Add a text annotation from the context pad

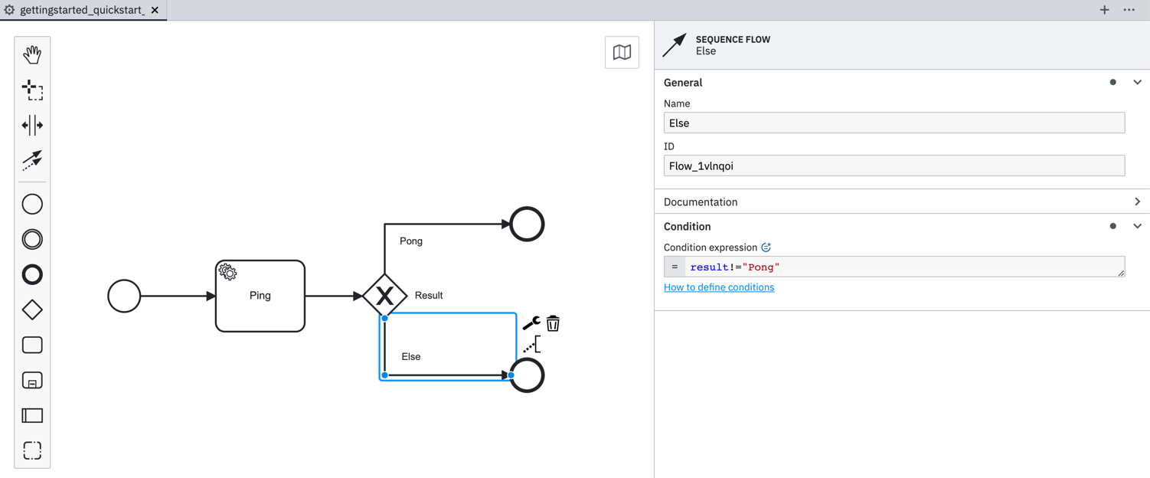531,345
